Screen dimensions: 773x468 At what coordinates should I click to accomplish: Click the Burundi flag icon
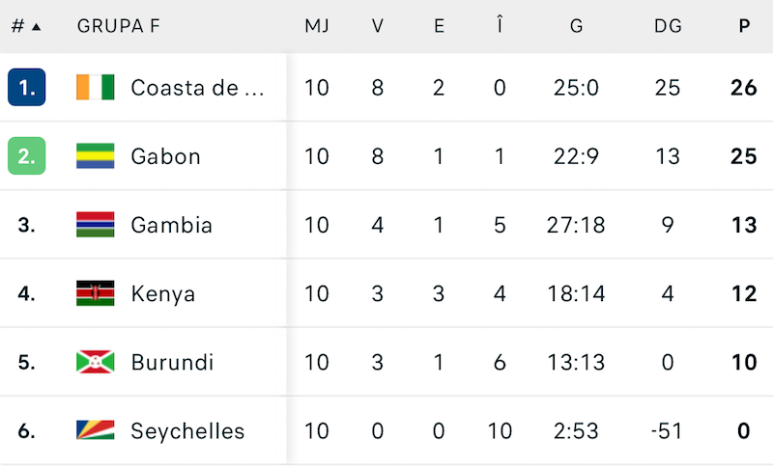[95, 362]
